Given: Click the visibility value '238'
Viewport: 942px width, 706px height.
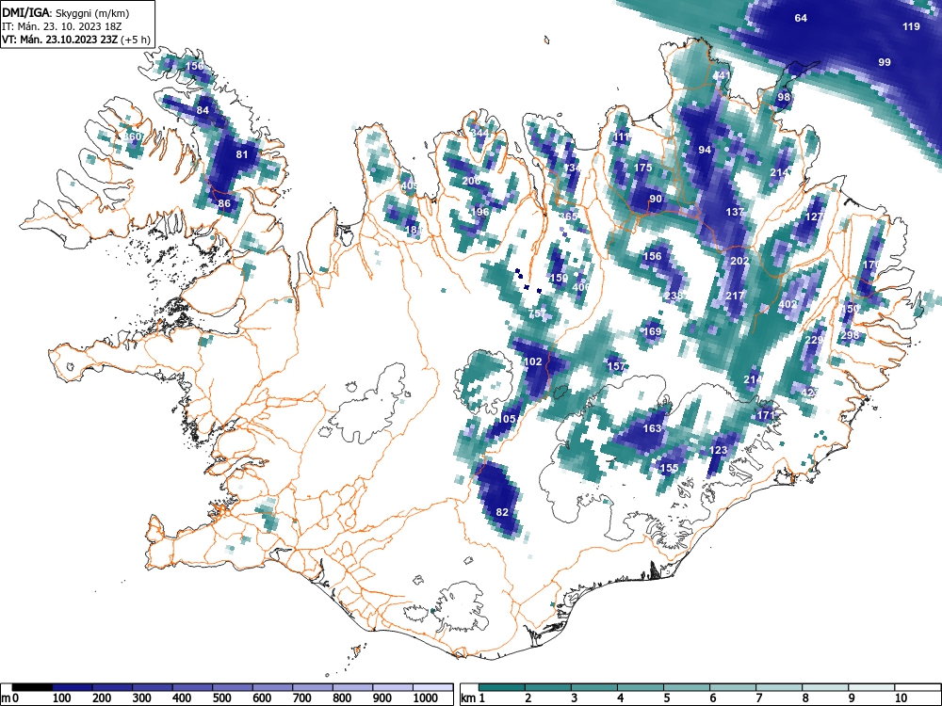Looking at the screenshot, I should (674, 296).
